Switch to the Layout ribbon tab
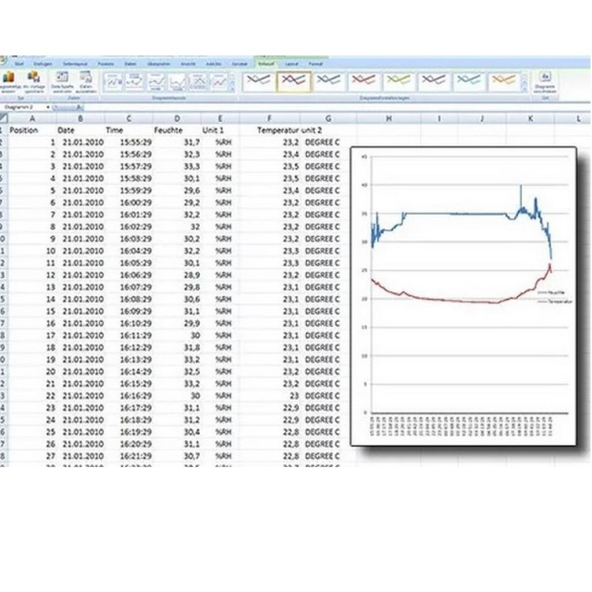 pyautogui.click(x=290, y=63)
